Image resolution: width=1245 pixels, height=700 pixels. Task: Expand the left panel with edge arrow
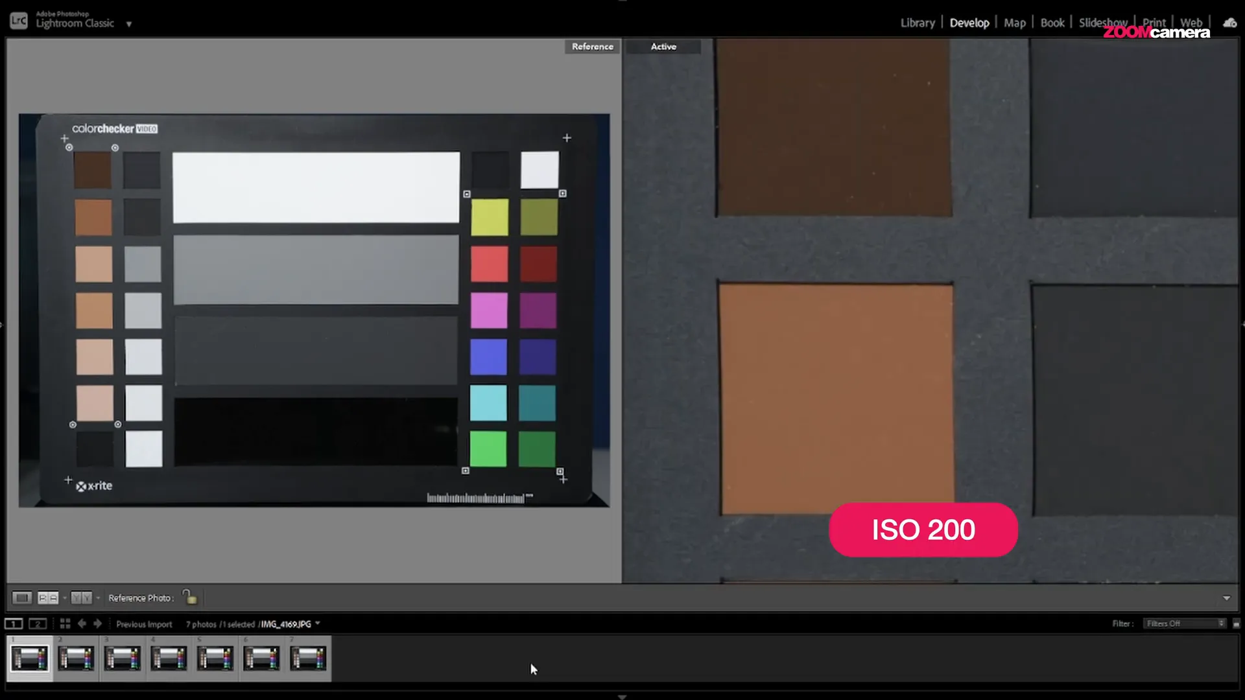tap(2, 324)
